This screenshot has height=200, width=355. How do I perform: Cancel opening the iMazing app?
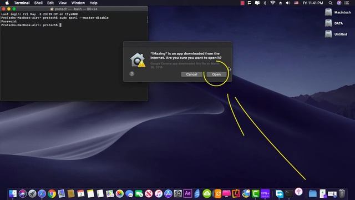point(191,74)
